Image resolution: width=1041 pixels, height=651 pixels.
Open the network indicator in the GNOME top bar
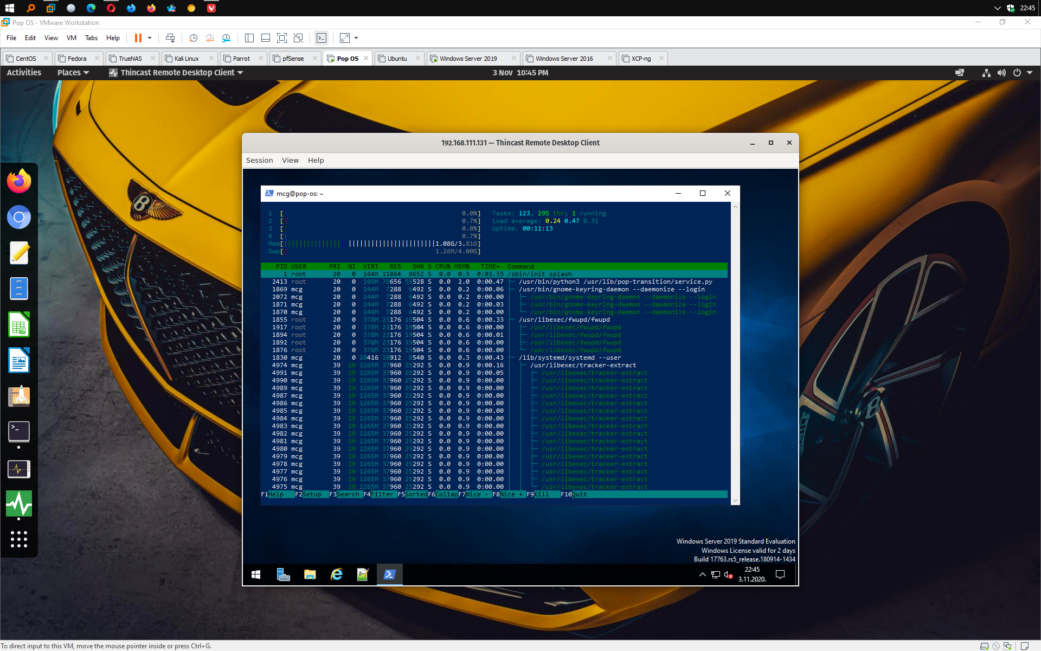pos(986,73)
